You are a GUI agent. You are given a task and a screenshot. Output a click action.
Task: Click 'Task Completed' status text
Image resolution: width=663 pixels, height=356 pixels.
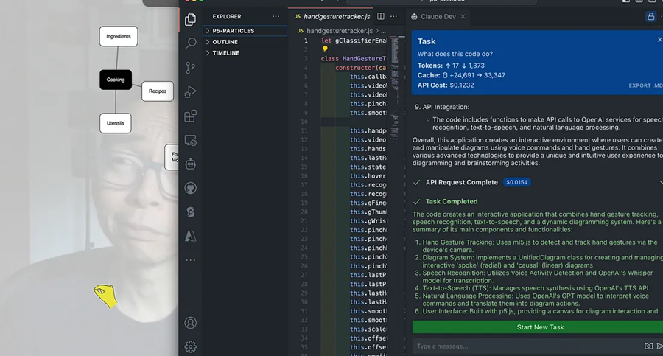pos(451,201)
